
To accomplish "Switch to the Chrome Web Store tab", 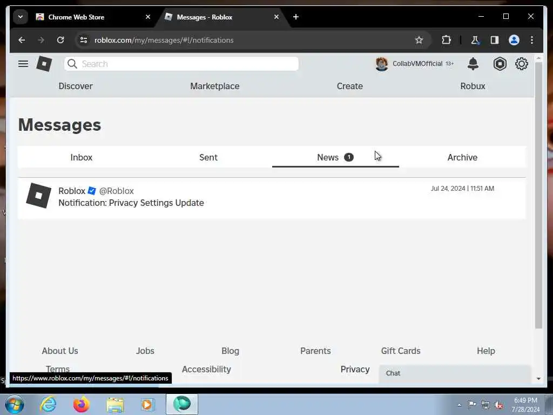I will click(x=92, y=17).
